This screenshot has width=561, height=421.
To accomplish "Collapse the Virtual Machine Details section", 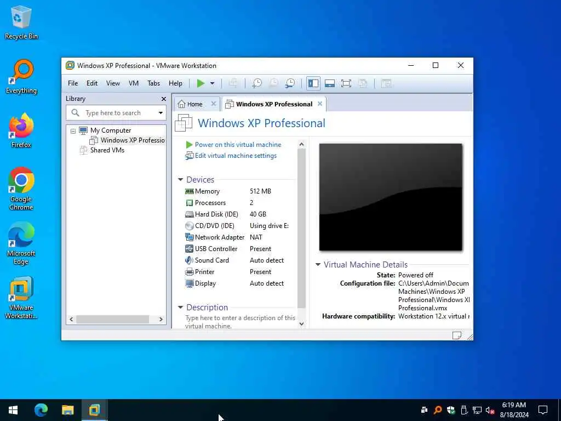I will pos(318,265).
